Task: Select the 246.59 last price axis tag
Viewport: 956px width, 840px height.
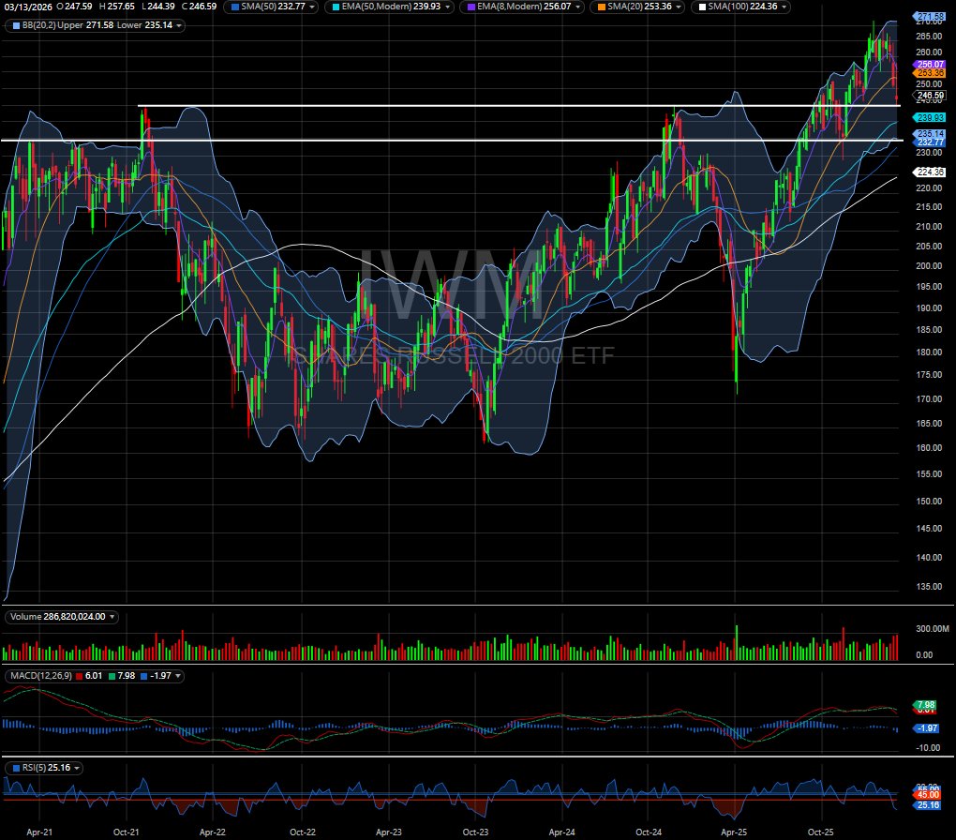Action: [930, 96]
